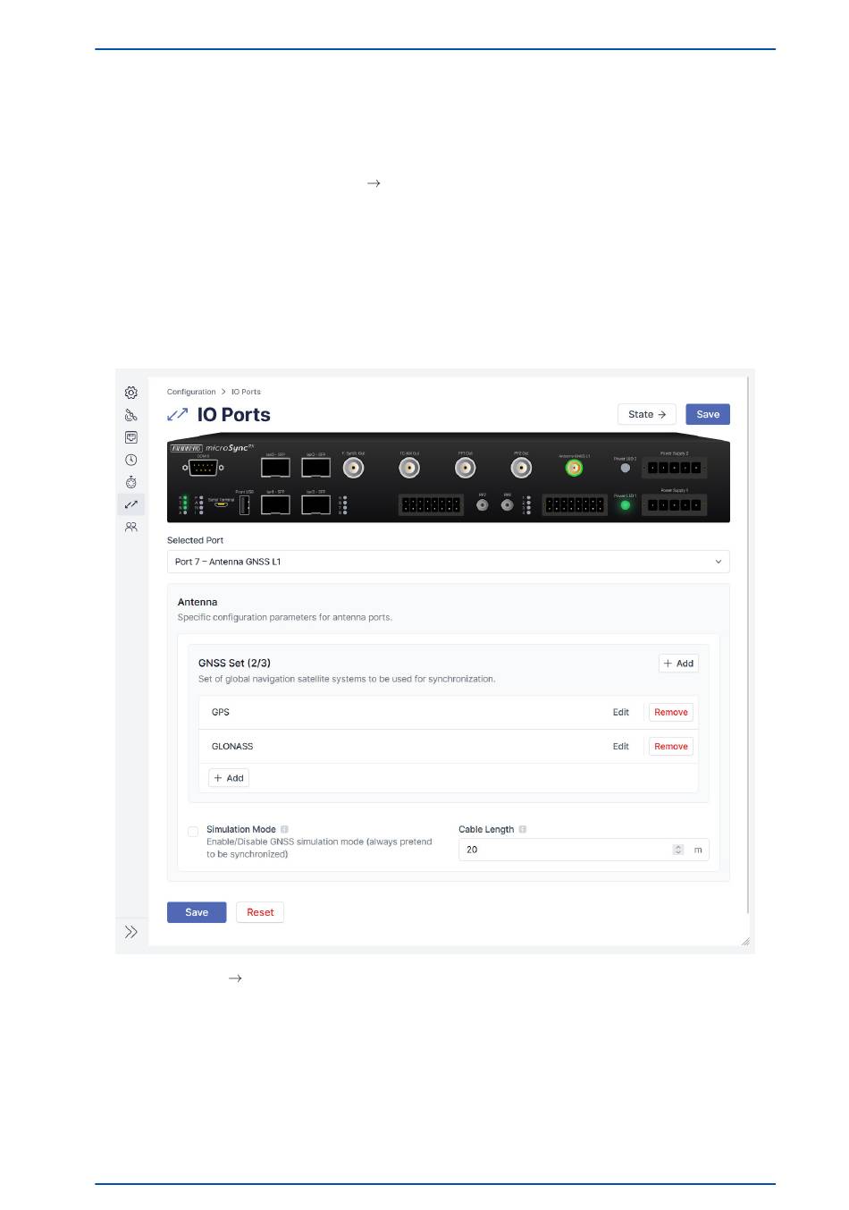
Task: Click the COM 0 serial port on device
Action: 203,468
